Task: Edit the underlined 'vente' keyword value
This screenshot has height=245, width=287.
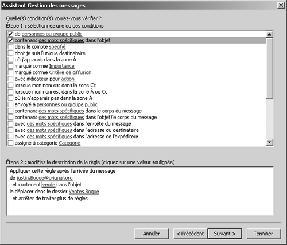Action: [x=49, y=185]
